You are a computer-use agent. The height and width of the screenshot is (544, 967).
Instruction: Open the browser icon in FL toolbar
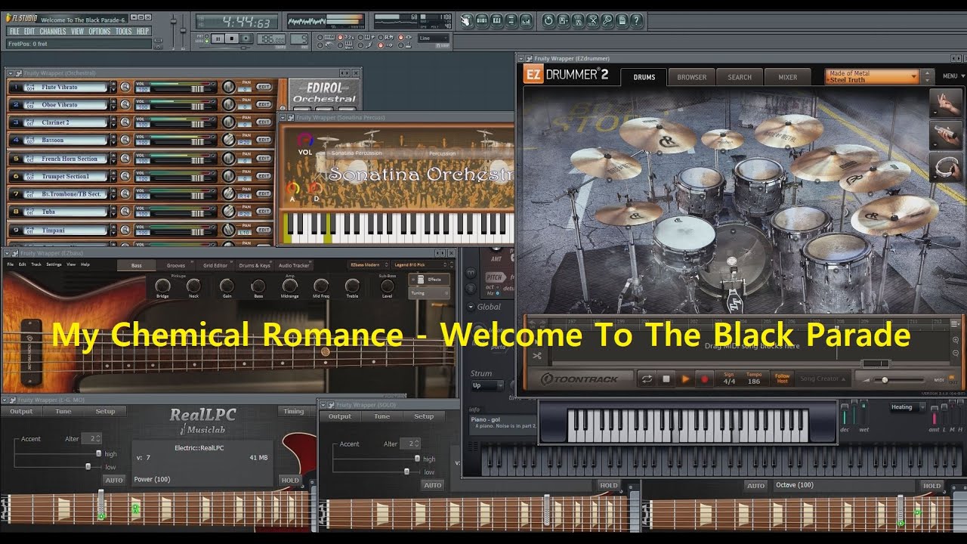[x=511, y=20]
